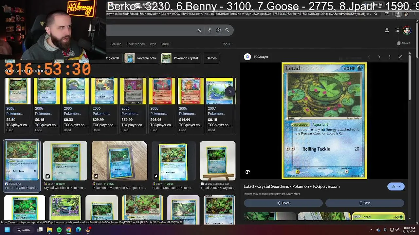The height and width of the screenshot is (235, 419).
Task: Select the Pokemon crystal filter chip
Action: click(x=180, y=58)
